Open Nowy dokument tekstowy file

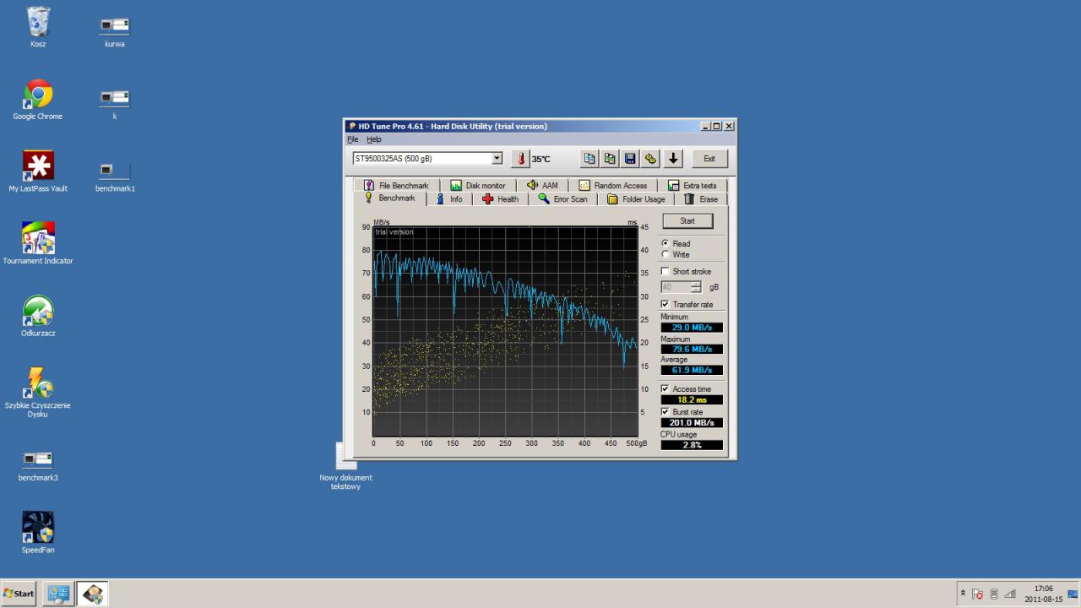click(x=345, y=466)
